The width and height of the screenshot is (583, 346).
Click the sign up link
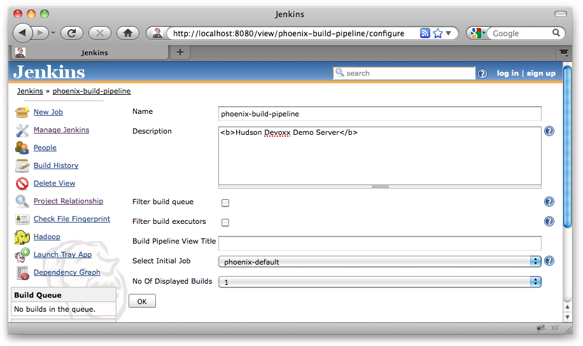click(x=541, y=73)
